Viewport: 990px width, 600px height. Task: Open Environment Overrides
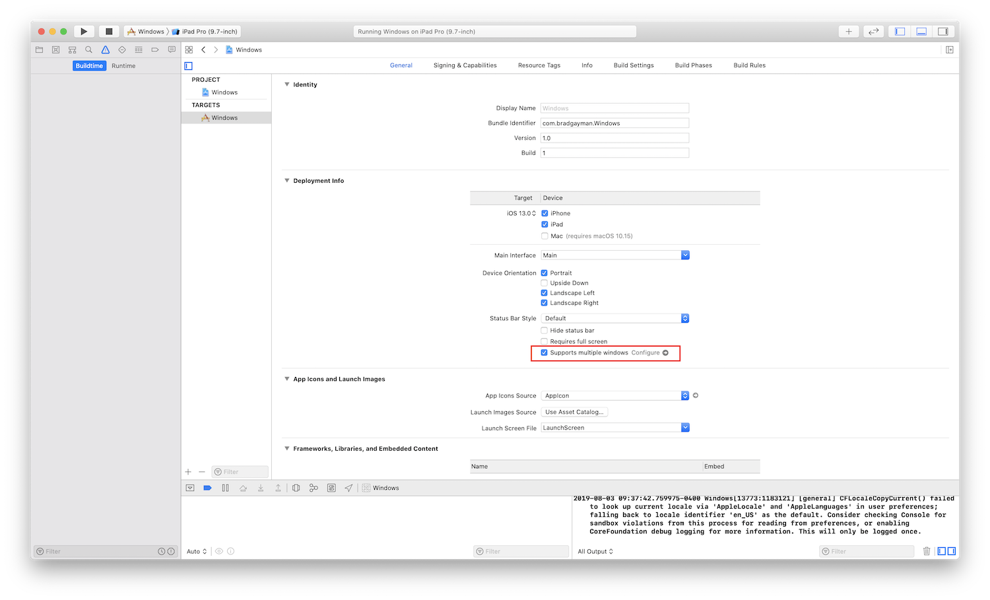click(x=331, y=488)
